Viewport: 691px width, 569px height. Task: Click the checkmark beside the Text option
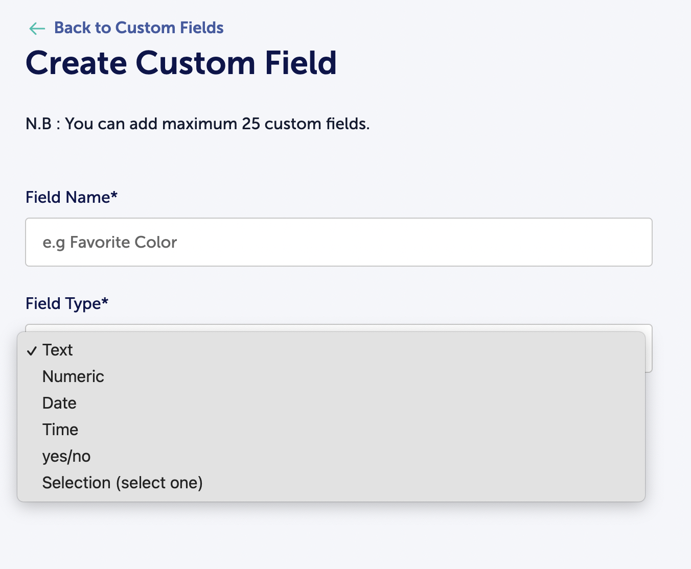[32, 350]
